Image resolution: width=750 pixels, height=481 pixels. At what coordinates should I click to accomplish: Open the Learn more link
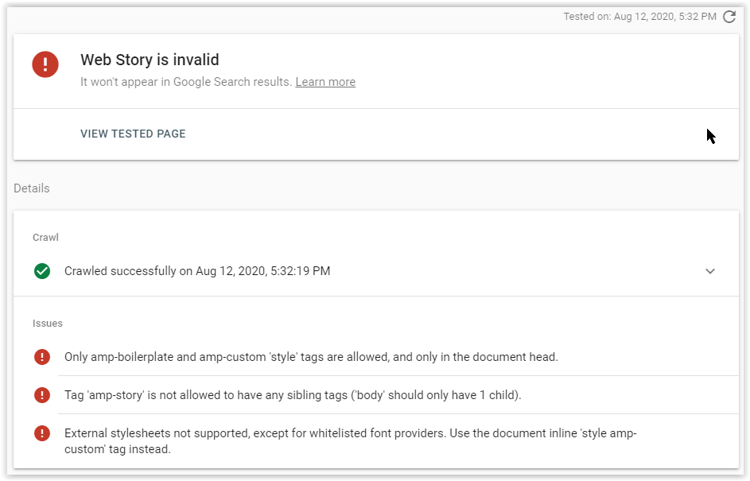pyautogui.click(x=325, y=82)
